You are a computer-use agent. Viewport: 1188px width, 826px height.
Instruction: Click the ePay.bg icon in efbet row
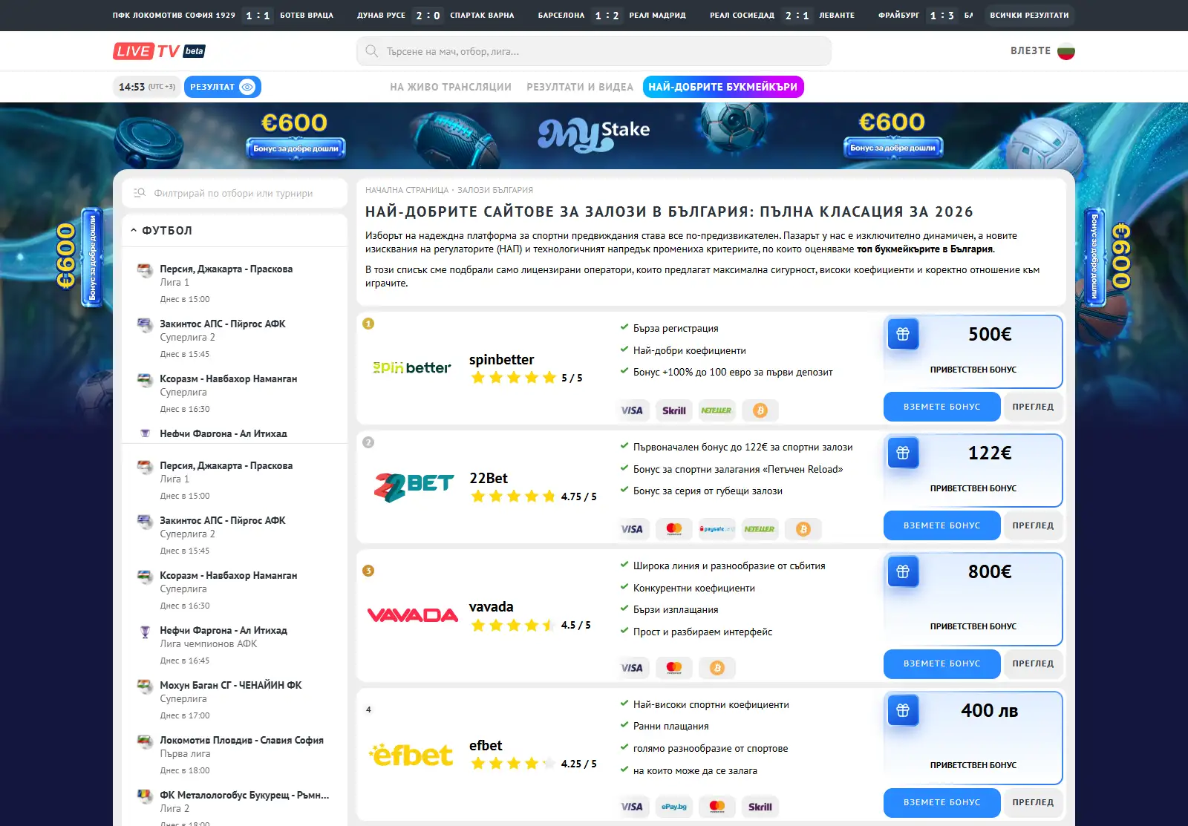674,807
